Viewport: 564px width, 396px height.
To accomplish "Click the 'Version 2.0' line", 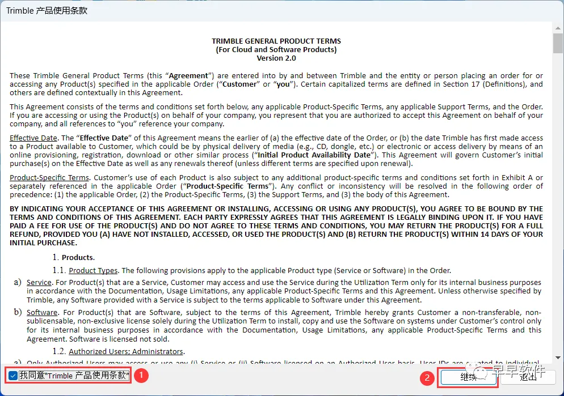I will (276, 58).
